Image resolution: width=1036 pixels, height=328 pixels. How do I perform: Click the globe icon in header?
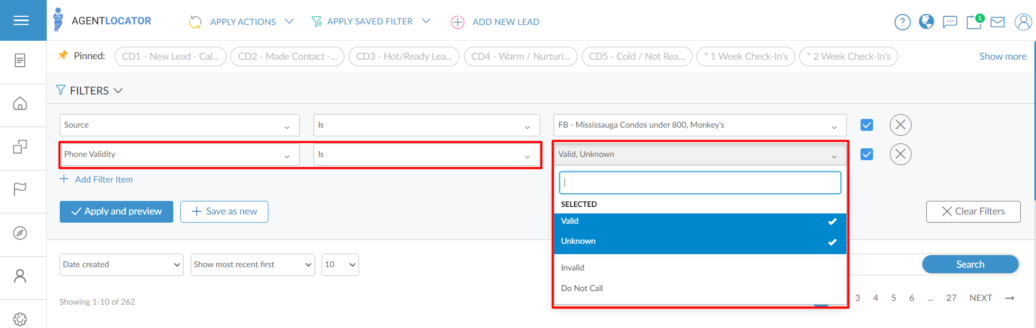pyautogui.click(x=926, y=21)
